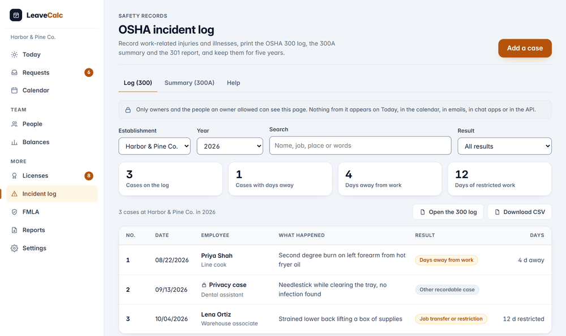Open the Year 2026 dropdown
Viewport: 566px width, 336px height.
[230, 146]
